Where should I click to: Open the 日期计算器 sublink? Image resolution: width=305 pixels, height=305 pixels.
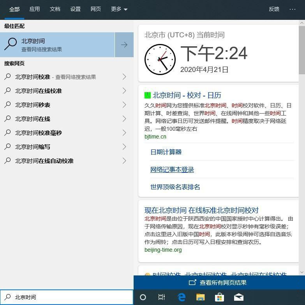(x=166, y=152)
